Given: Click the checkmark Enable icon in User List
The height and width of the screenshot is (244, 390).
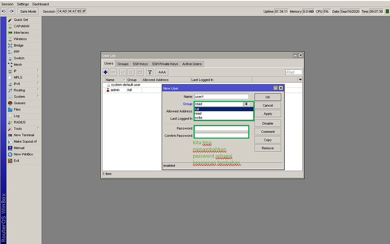Looking at the screenshot, I should coord(123,72).
